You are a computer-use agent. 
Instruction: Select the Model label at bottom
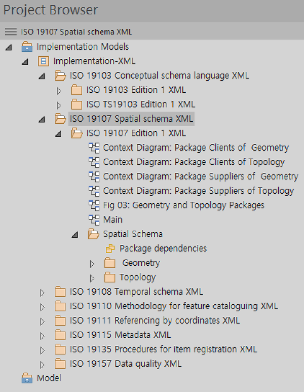coord(49,378)
